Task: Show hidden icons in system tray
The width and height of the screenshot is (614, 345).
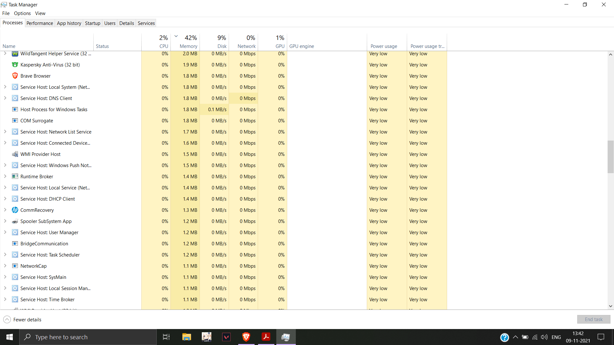Action: [x=516, y=337]
